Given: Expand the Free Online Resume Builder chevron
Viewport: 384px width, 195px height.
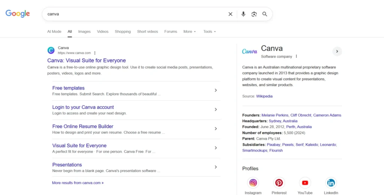Looking at the screenshot, I should [216, 129].
